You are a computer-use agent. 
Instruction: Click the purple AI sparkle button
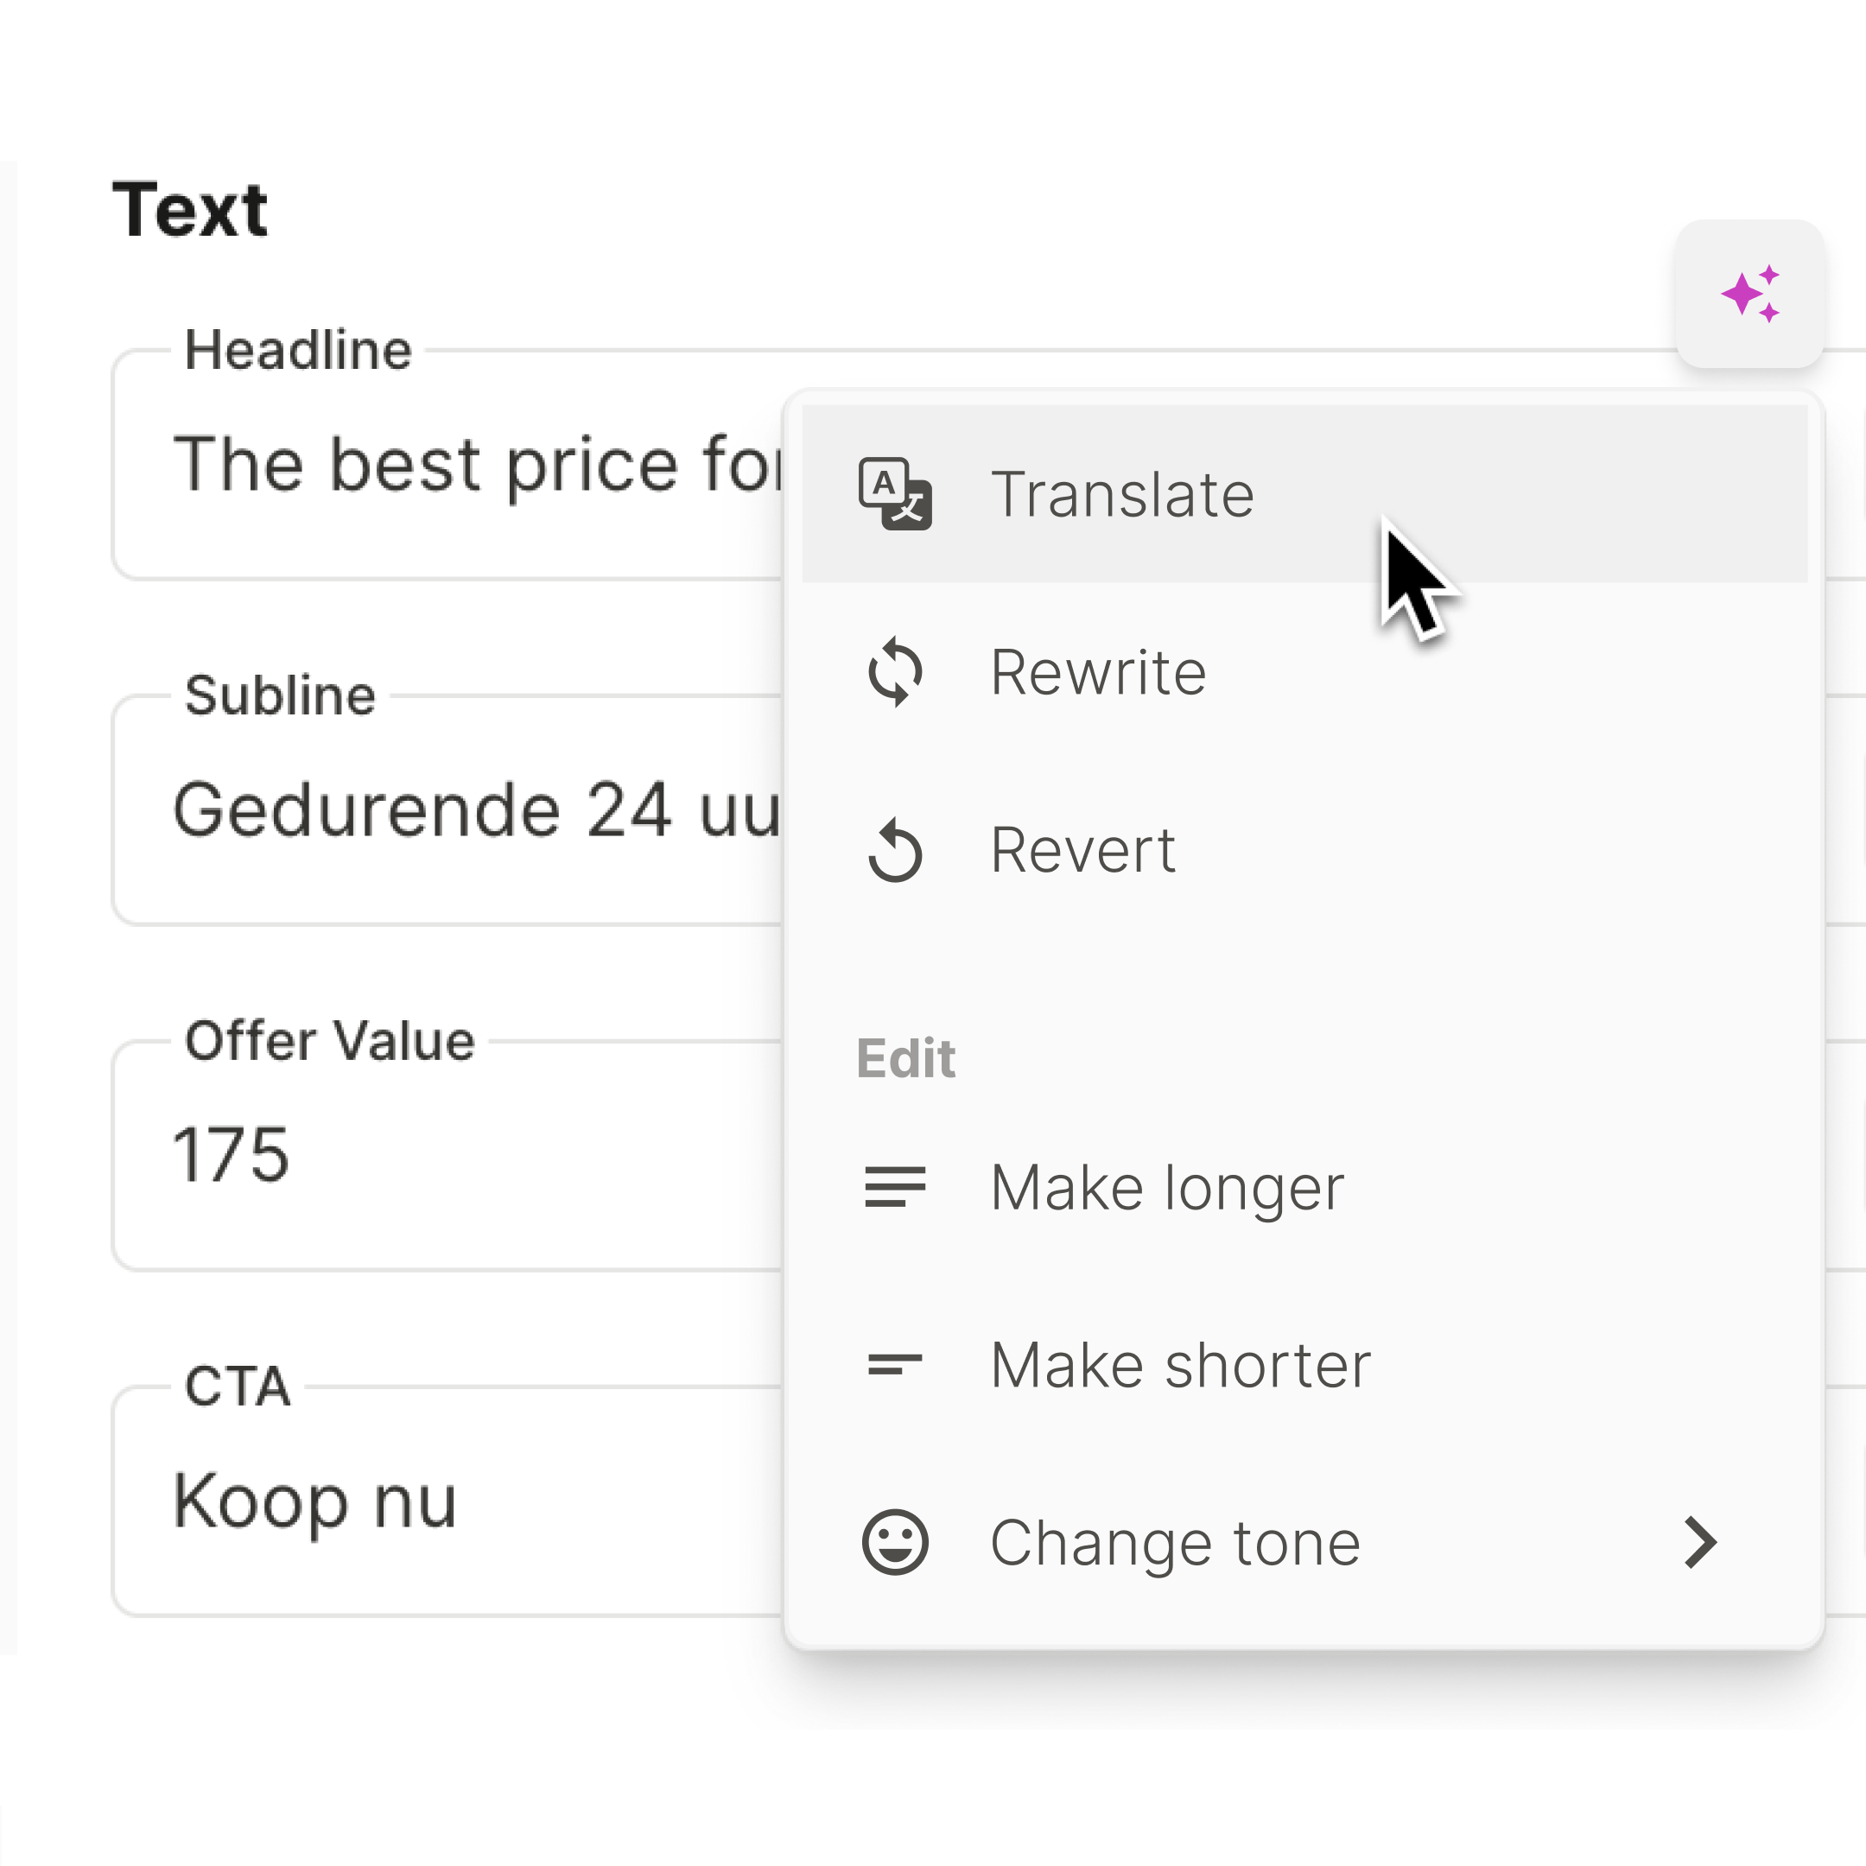coord(1749,294)
